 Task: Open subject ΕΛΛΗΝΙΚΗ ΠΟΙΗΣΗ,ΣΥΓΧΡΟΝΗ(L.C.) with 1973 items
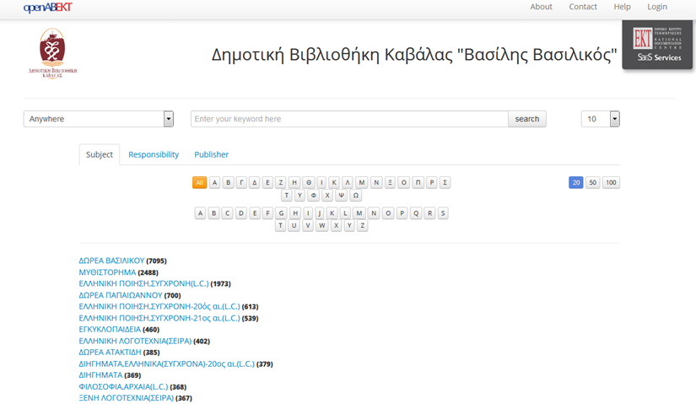143,283
